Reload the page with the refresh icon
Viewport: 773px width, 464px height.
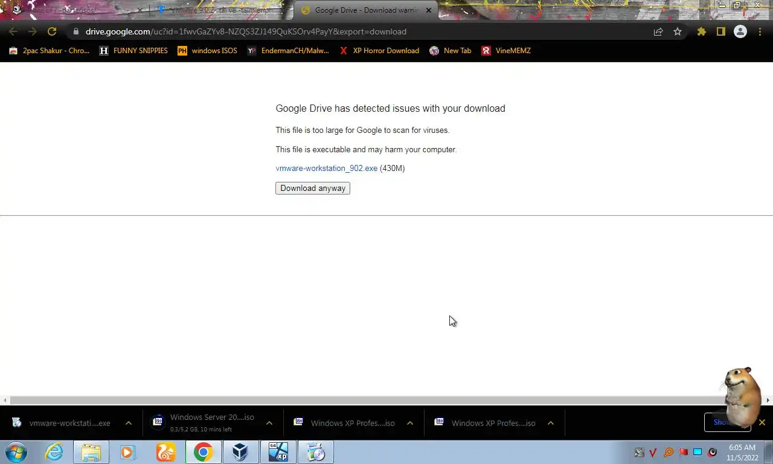[x=52, y=31]
